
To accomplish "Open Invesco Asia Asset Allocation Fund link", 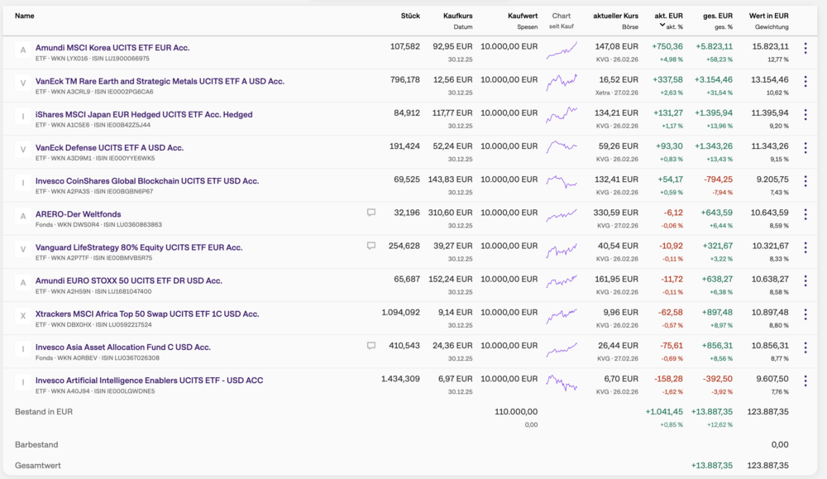I will pyautogui.click(x=123, y=347).
